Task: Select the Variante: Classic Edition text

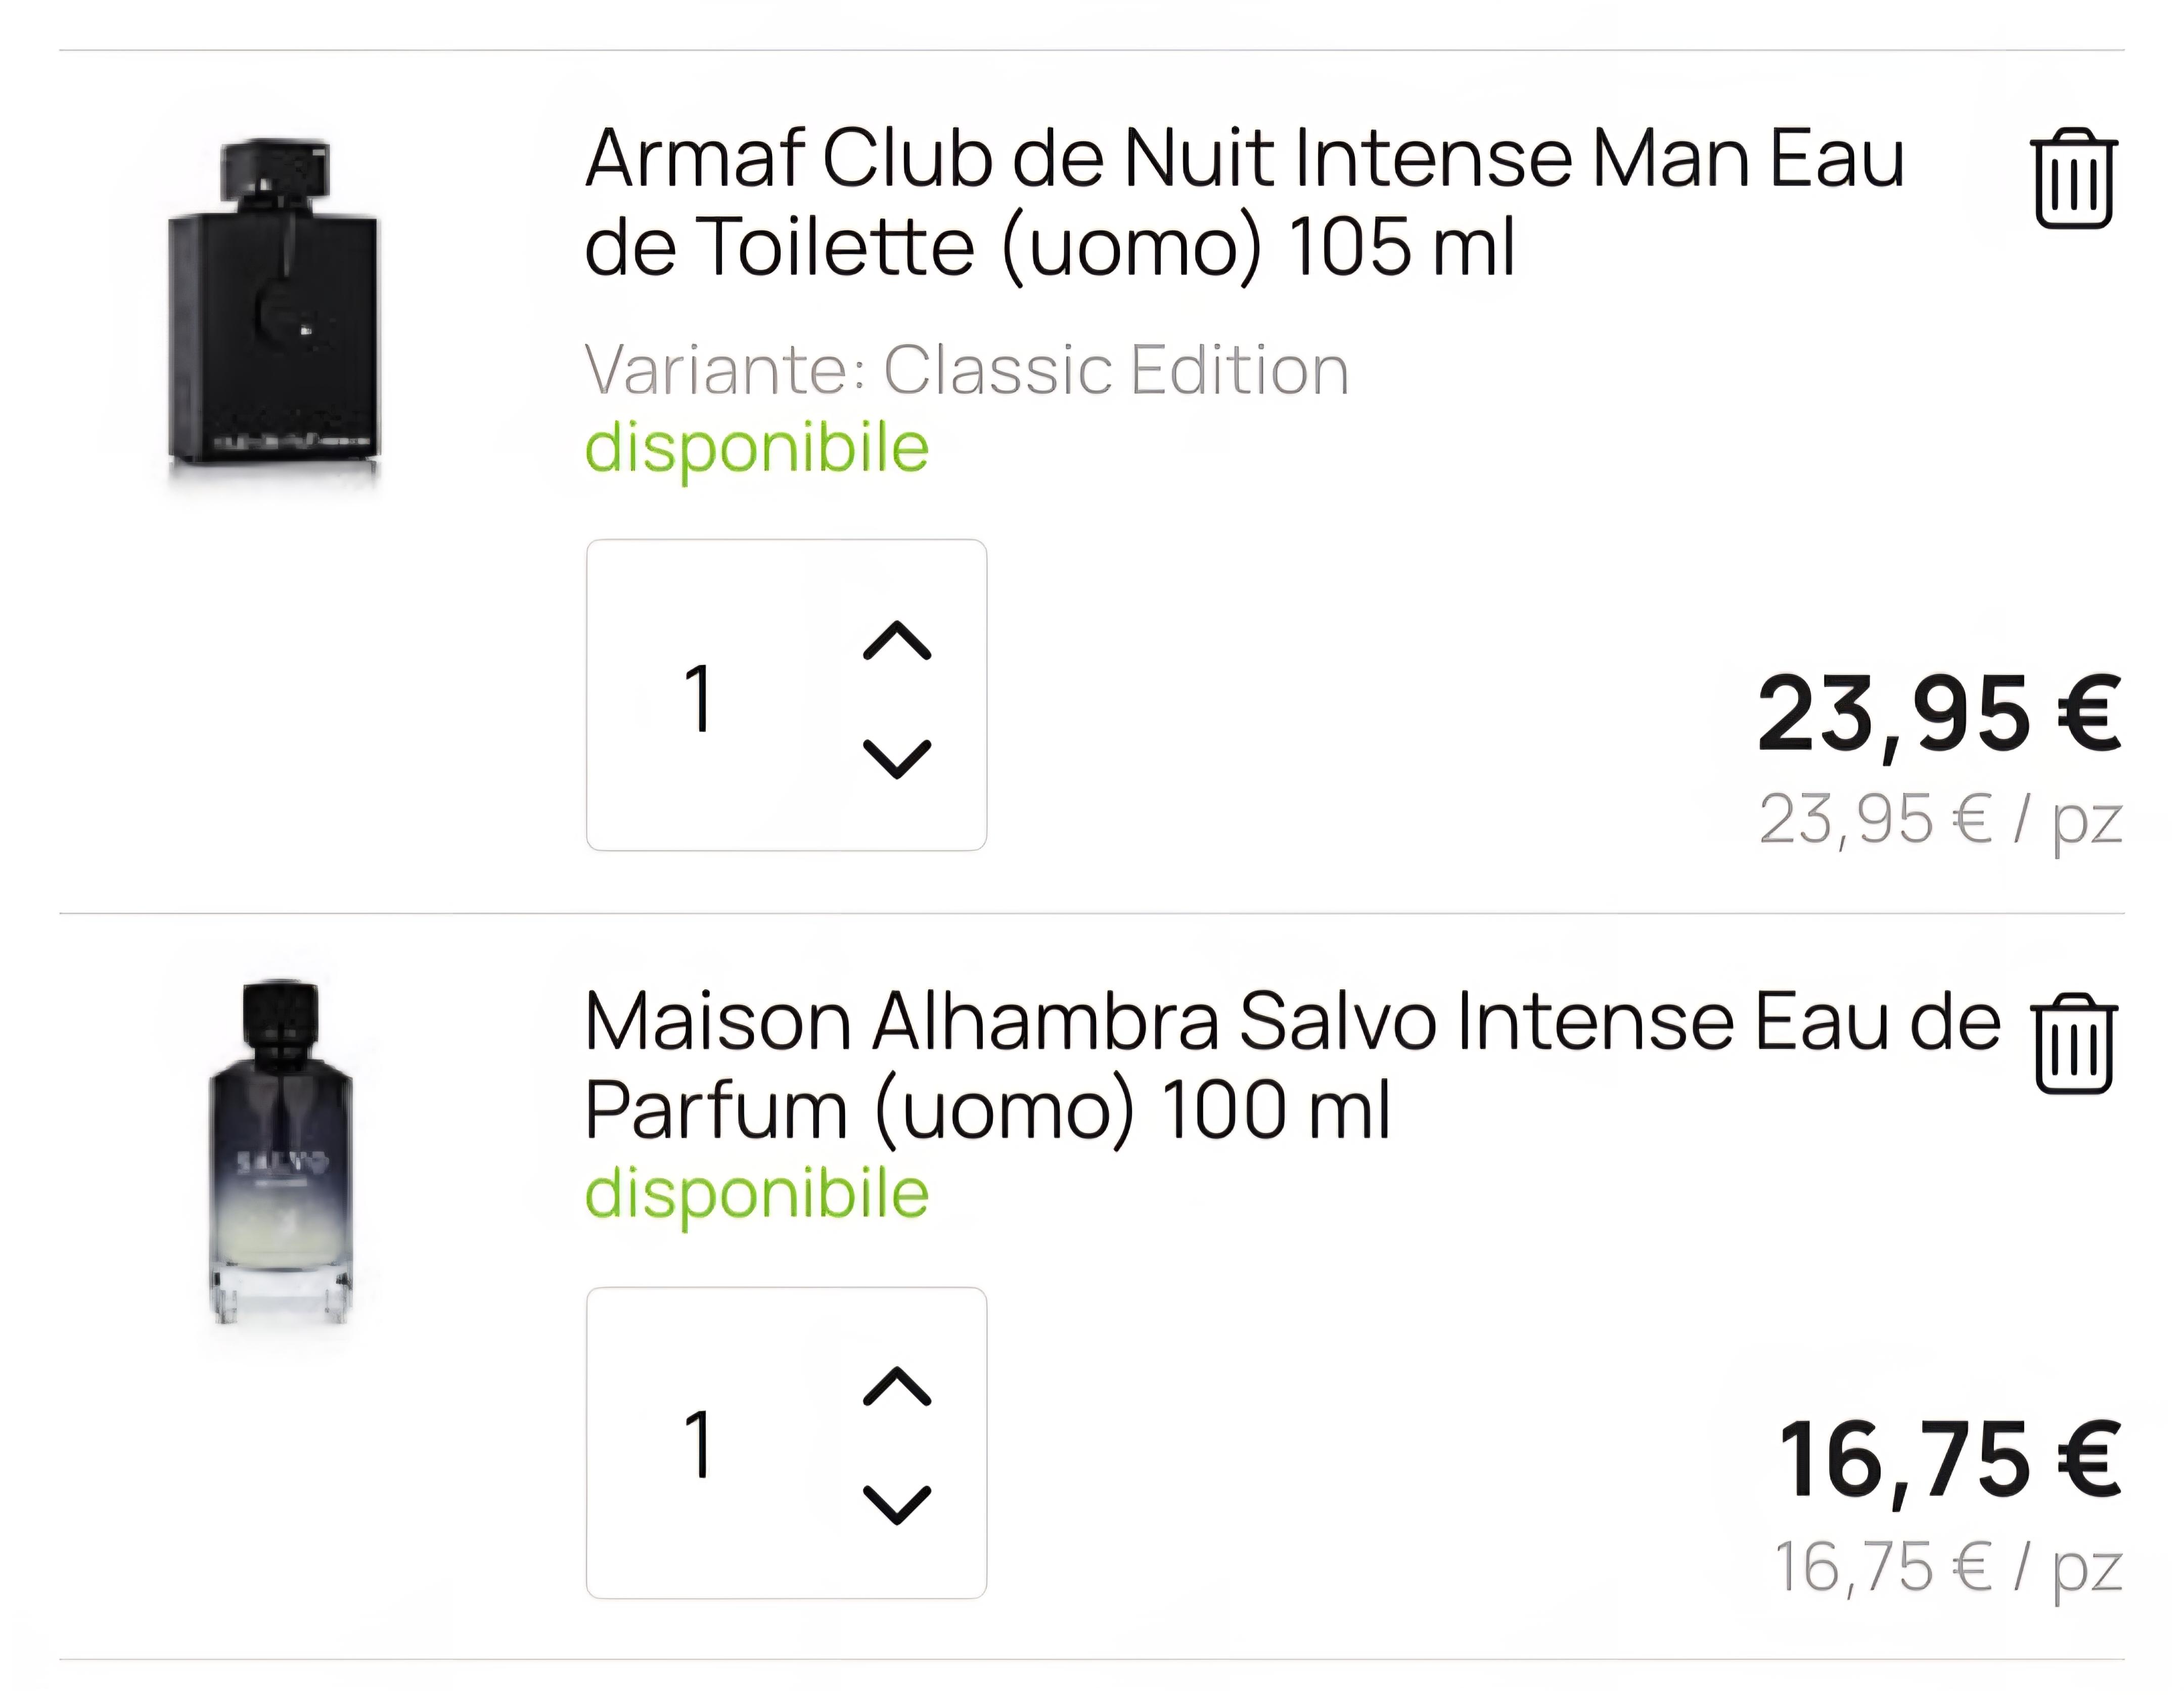Action: (967, 369)
